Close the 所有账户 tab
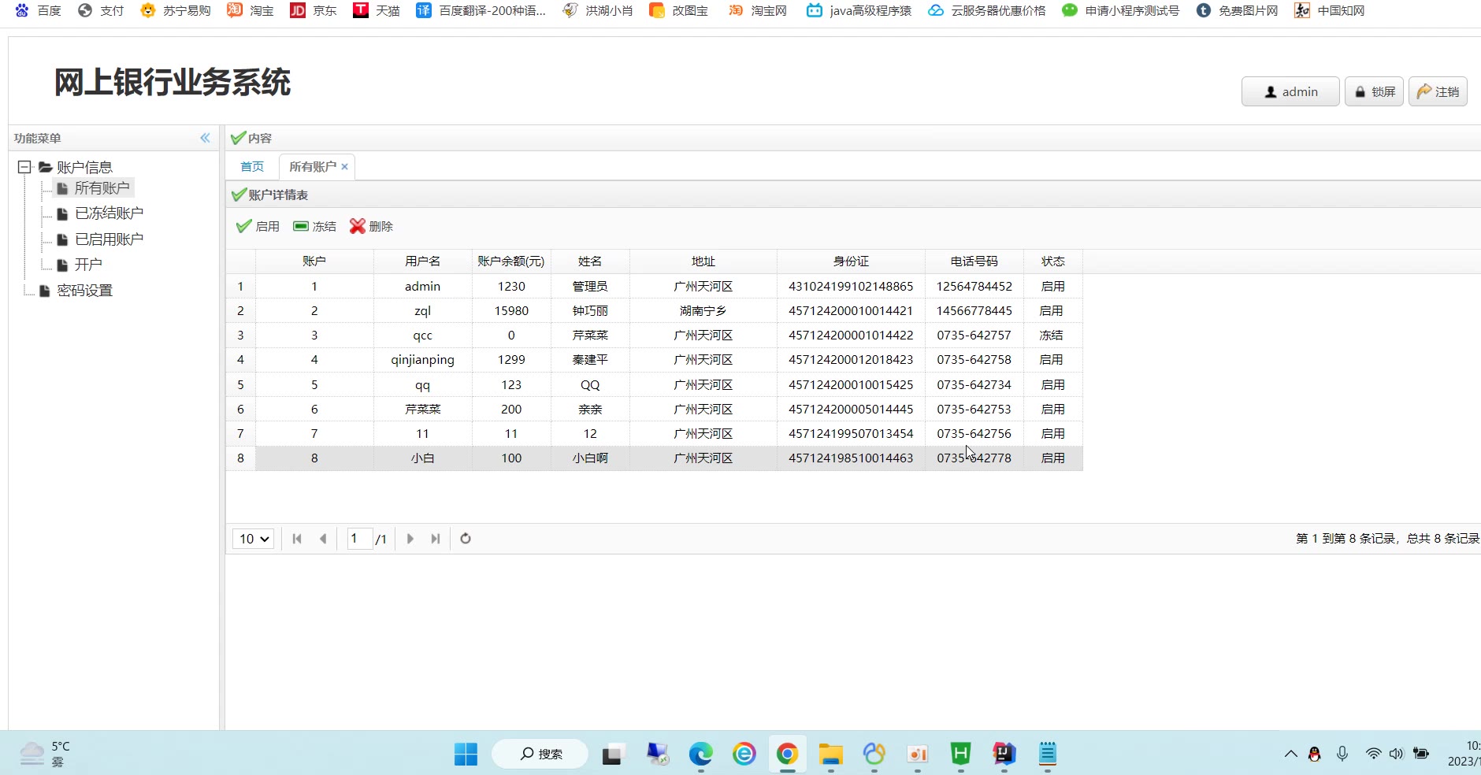The image size is (1481, 775). tap(345, 167)
